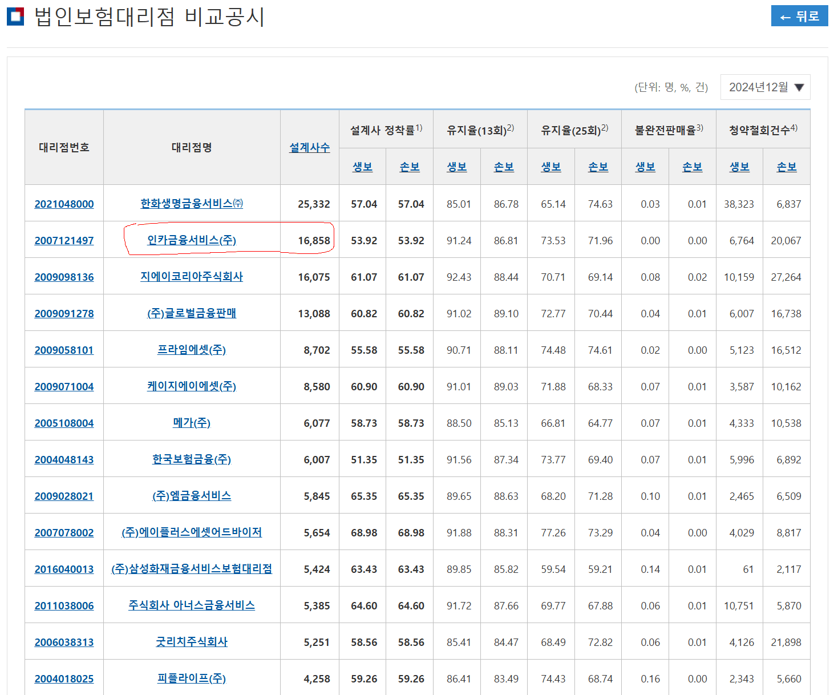834x695 pixels.
Task: Open agency number 2021048000
Action: click(x=64, y=204)
